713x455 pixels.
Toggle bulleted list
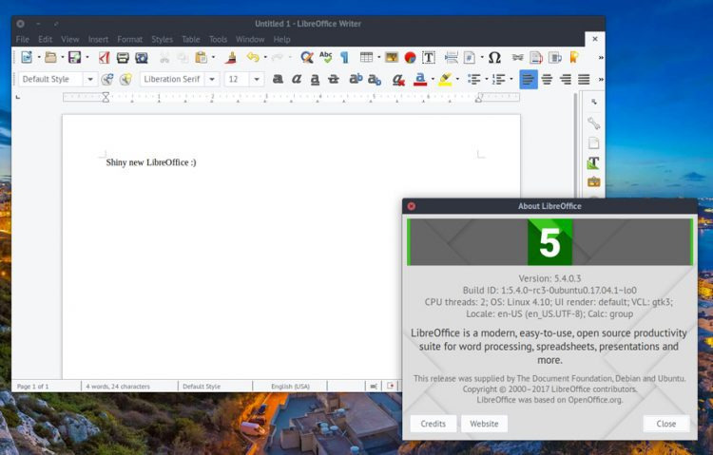tap(473, 80)
